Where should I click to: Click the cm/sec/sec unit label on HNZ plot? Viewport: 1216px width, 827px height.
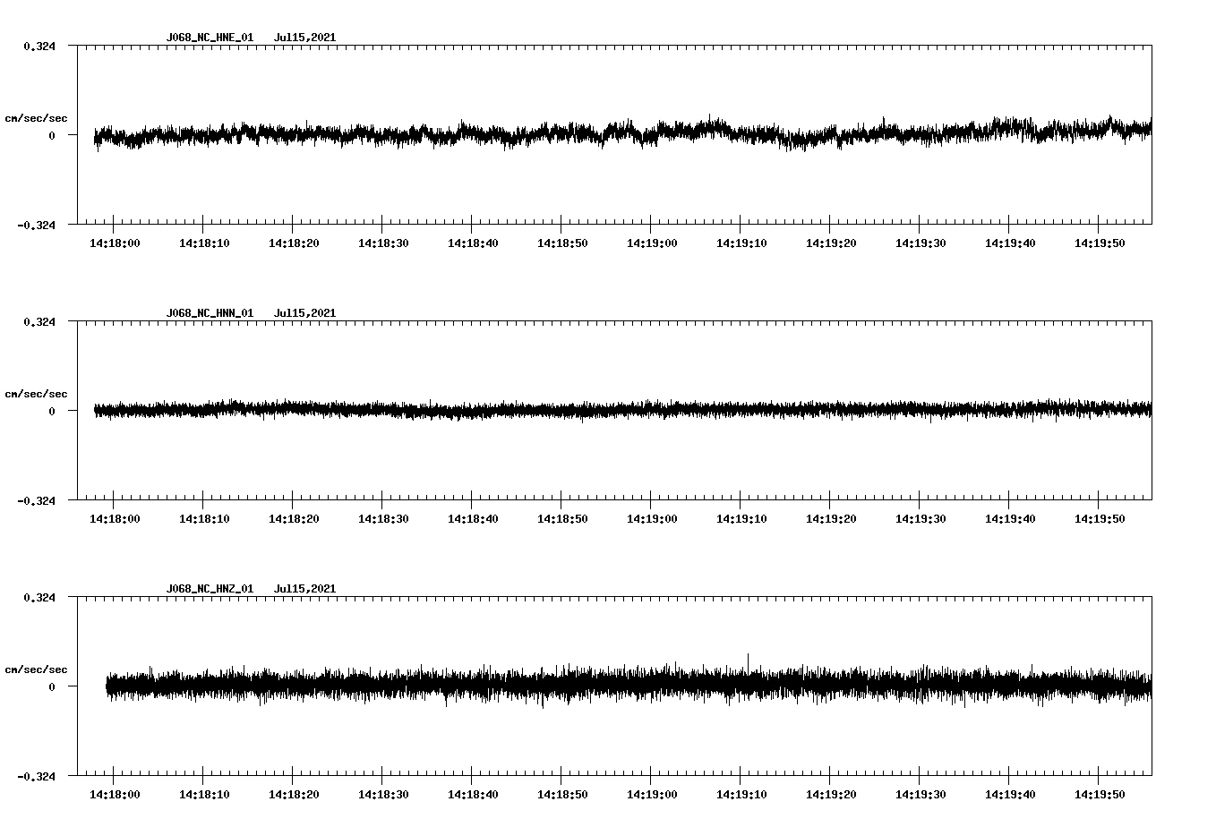pos(36,669)
